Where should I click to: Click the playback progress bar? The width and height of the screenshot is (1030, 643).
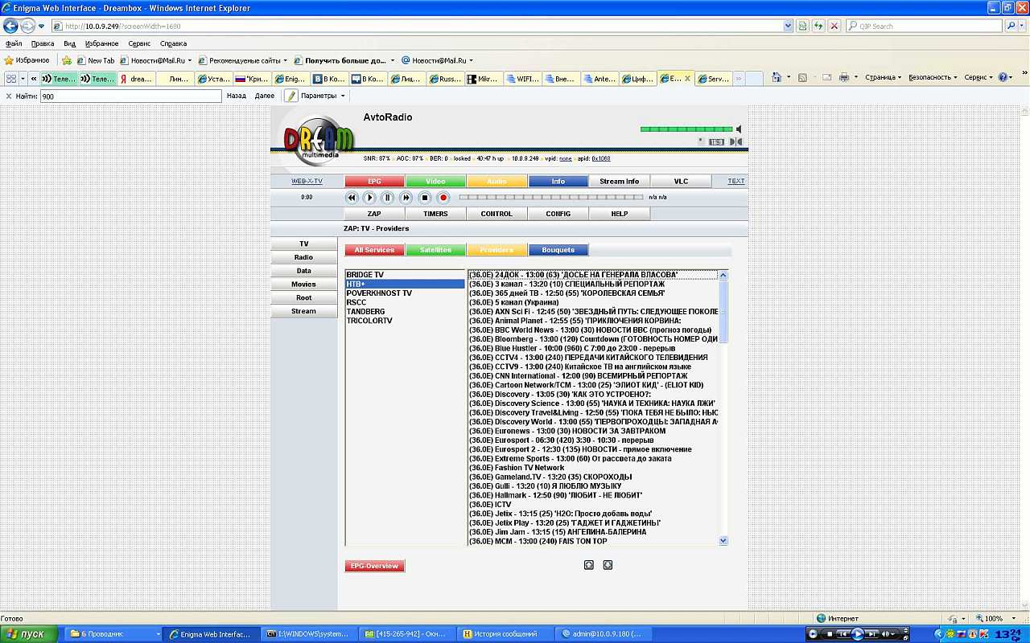point(551,197)
